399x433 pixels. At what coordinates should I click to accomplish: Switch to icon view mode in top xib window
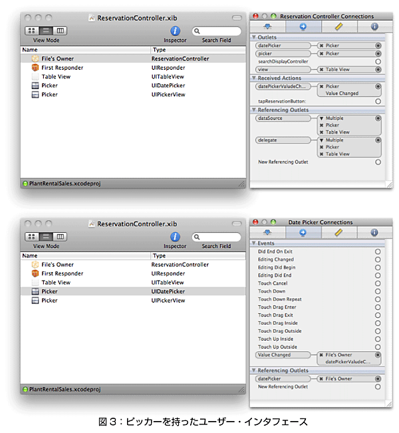click(x=32, y=31)
